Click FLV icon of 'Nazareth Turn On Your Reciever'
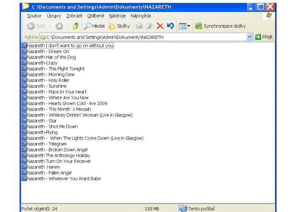The height and width of the screenshot is (212, 308). [x=24, y=161]
